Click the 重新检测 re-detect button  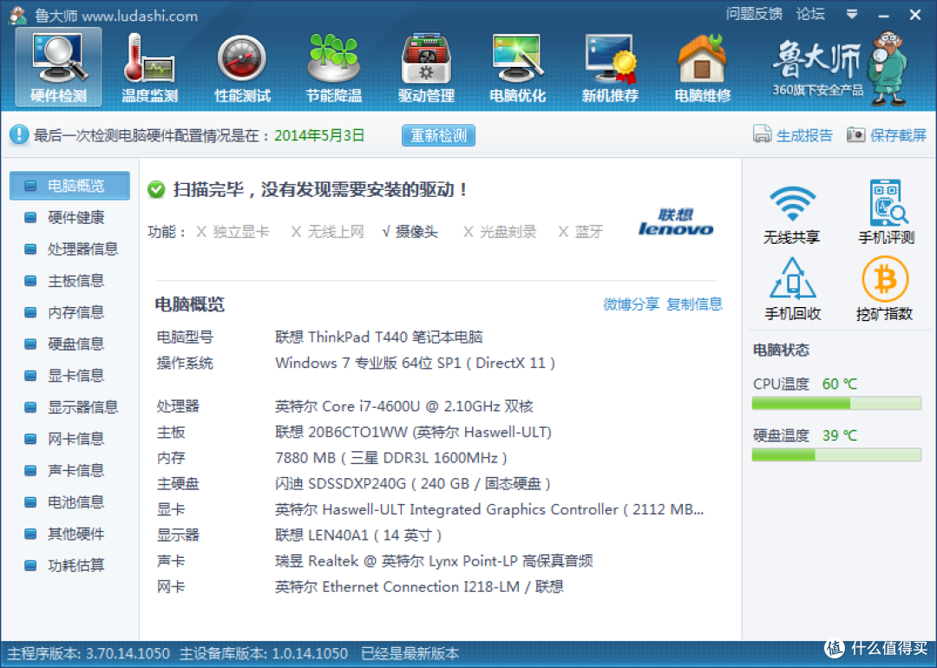pyautogui.click(x=438, y=135)
